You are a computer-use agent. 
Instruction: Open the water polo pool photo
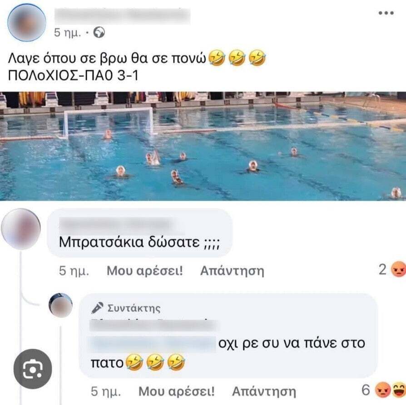point(203,146)
